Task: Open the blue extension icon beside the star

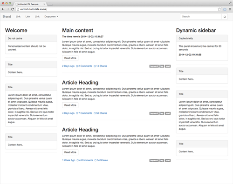Action: 225,9
